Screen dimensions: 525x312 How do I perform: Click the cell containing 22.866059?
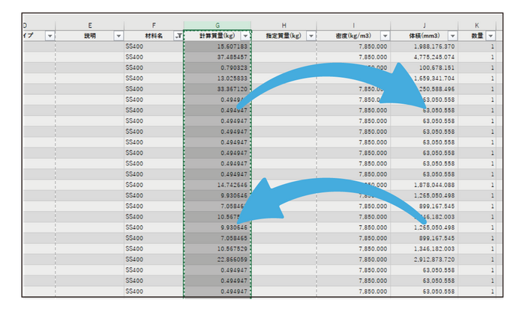(x=217, y=259)
